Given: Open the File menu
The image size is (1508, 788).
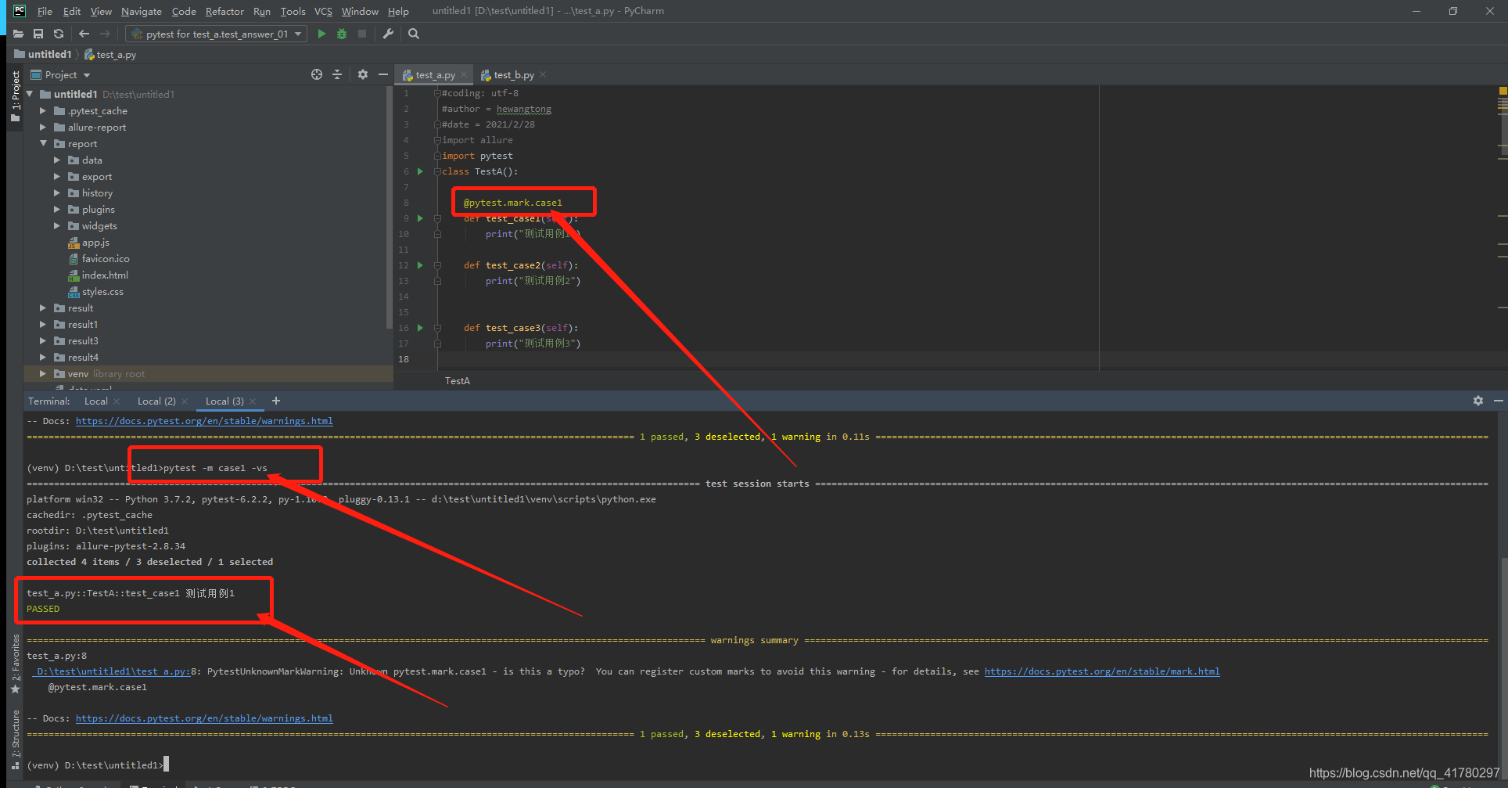Looking at the screenshot, I should (x=45, y=11).
